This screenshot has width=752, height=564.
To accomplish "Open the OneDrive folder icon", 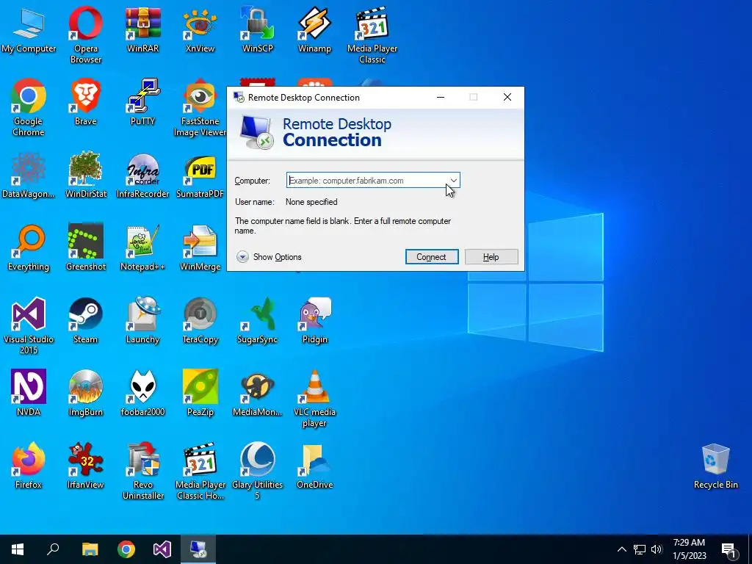I will pyautogui.click(x=314, y=466).
